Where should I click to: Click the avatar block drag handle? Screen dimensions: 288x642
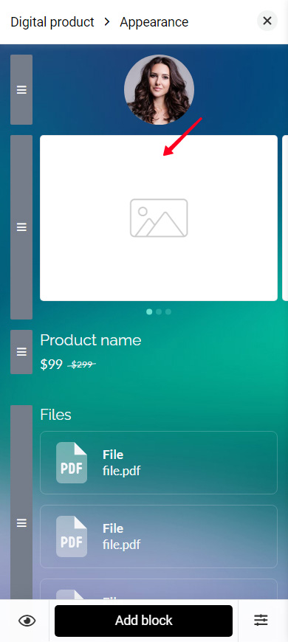(21, 90)
